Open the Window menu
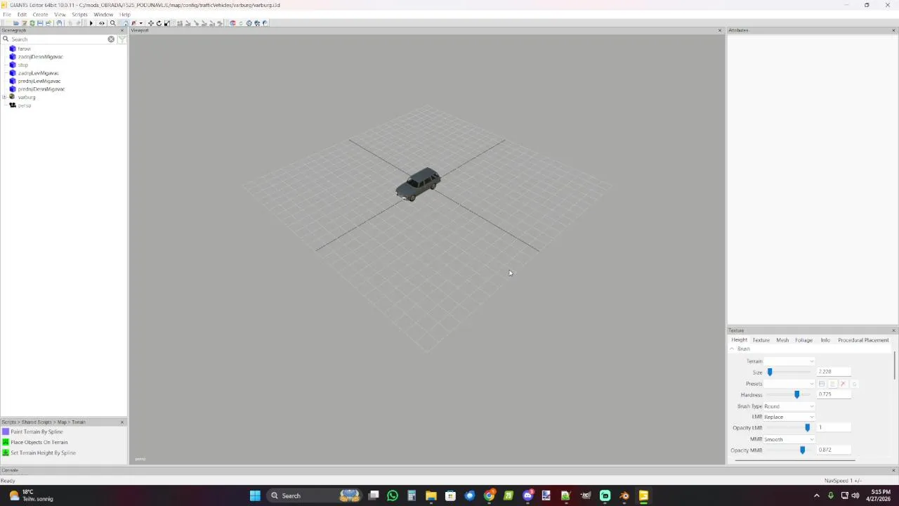Viewport: 899px width, 506px height. 103,14
